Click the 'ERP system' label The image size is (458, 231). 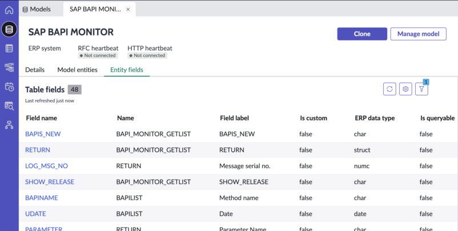pos(45,48)
